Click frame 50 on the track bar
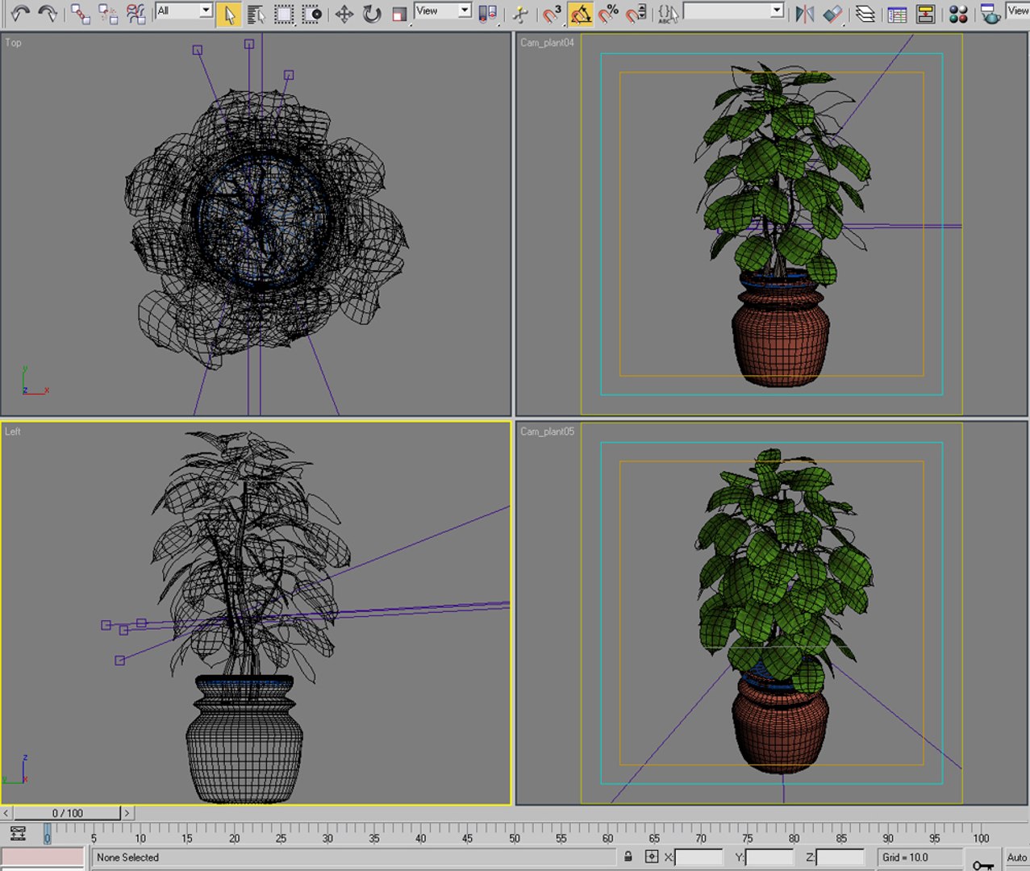This screenshot has width=1030, height=871. click(x=514, y=833)
